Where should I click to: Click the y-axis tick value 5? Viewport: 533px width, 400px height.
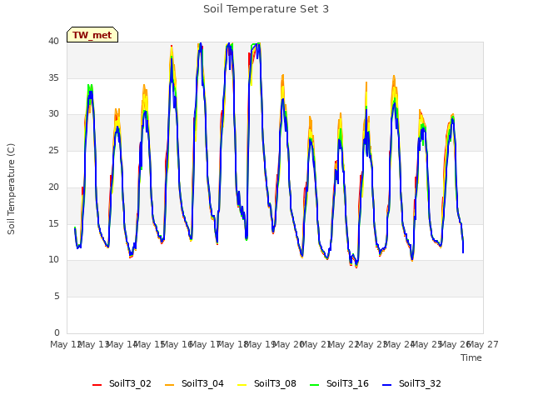[57, 297]
